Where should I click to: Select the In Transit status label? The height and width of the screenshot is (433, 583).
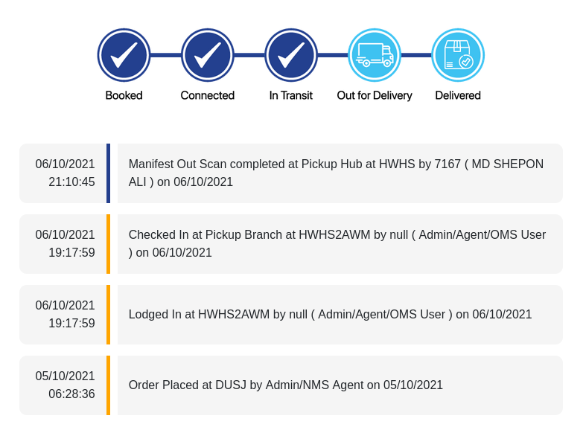click(x=291, y=95)
